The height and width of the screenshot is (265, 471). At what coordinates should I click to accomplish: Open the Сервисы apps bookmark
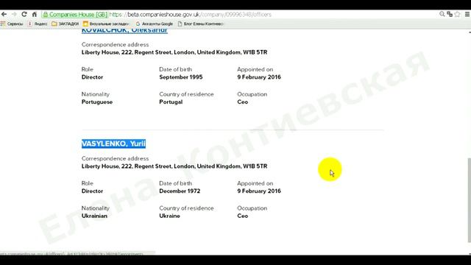tap(12, 24)
